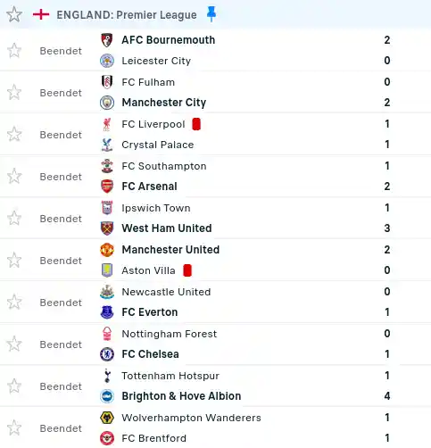Star the Tottenham vs Brighton match

[14, 386]
